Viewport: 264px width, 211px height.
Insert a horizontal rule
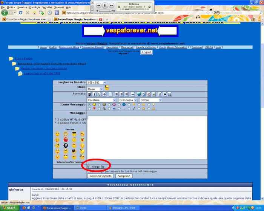(133, 95)
